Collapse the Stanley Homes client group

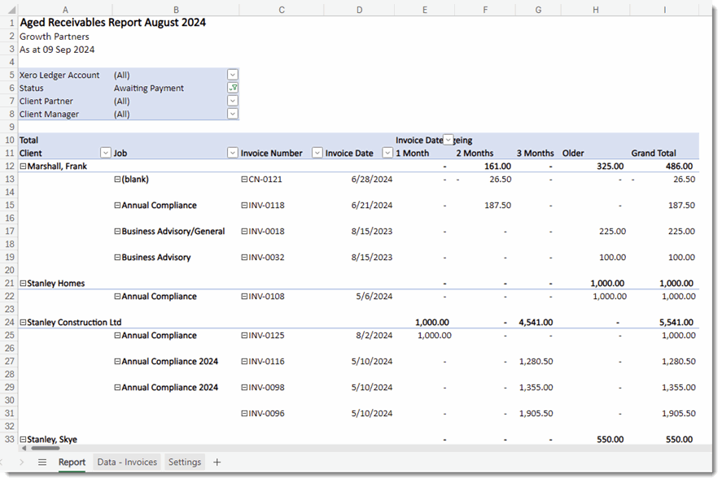click(x=23, y=284)
